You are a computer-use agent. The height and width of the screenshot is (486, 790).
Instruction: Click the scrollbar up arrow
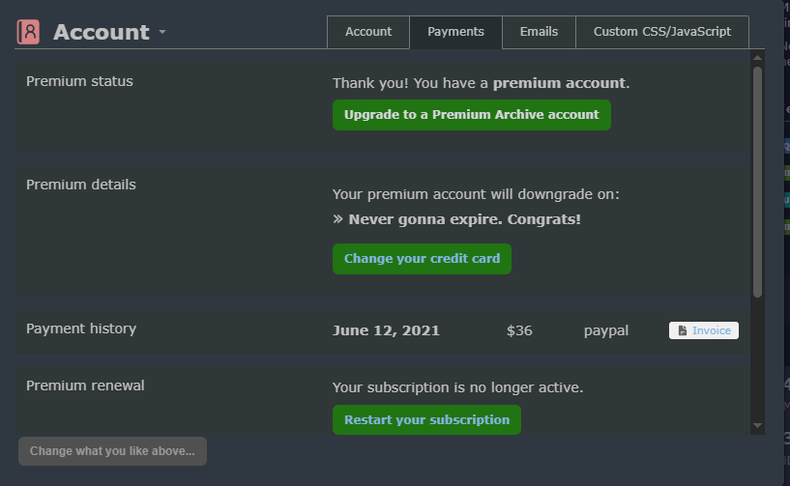(x=757, y=58)
